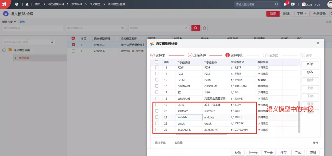Image resolution: width=332 pixels, height=156 pixels.
Task: Click the 语义模型分类 folder icon
Action: [10, 50]
